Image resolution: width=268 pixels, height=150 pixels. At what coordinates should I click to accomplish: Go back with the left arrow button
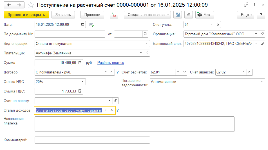(x=9, y=5)
